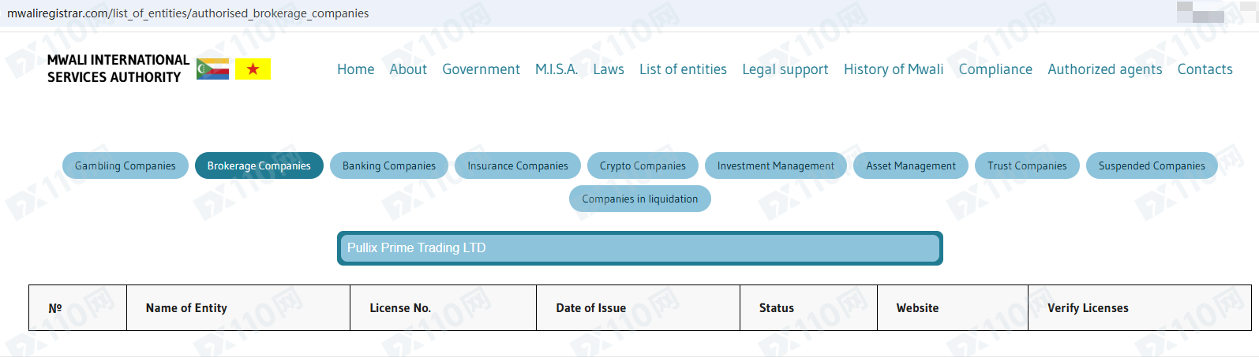This screenshot has width=1259, height=357.
Task: Select the Gambling Companies filter
Action: (x=126, y=165)
